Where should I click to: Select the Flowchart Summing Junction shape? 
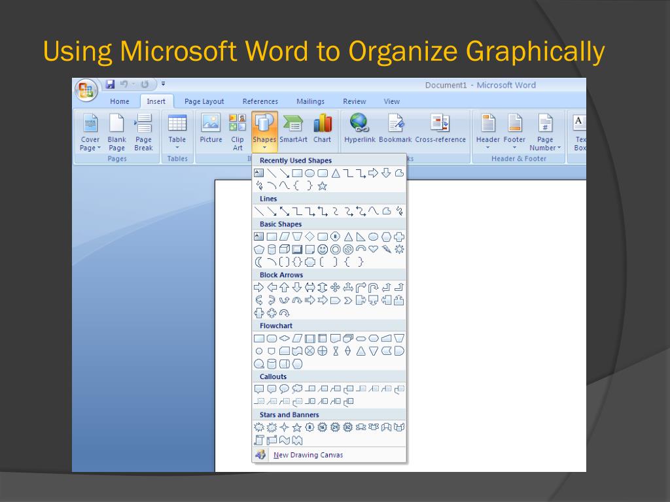(309, 351)
